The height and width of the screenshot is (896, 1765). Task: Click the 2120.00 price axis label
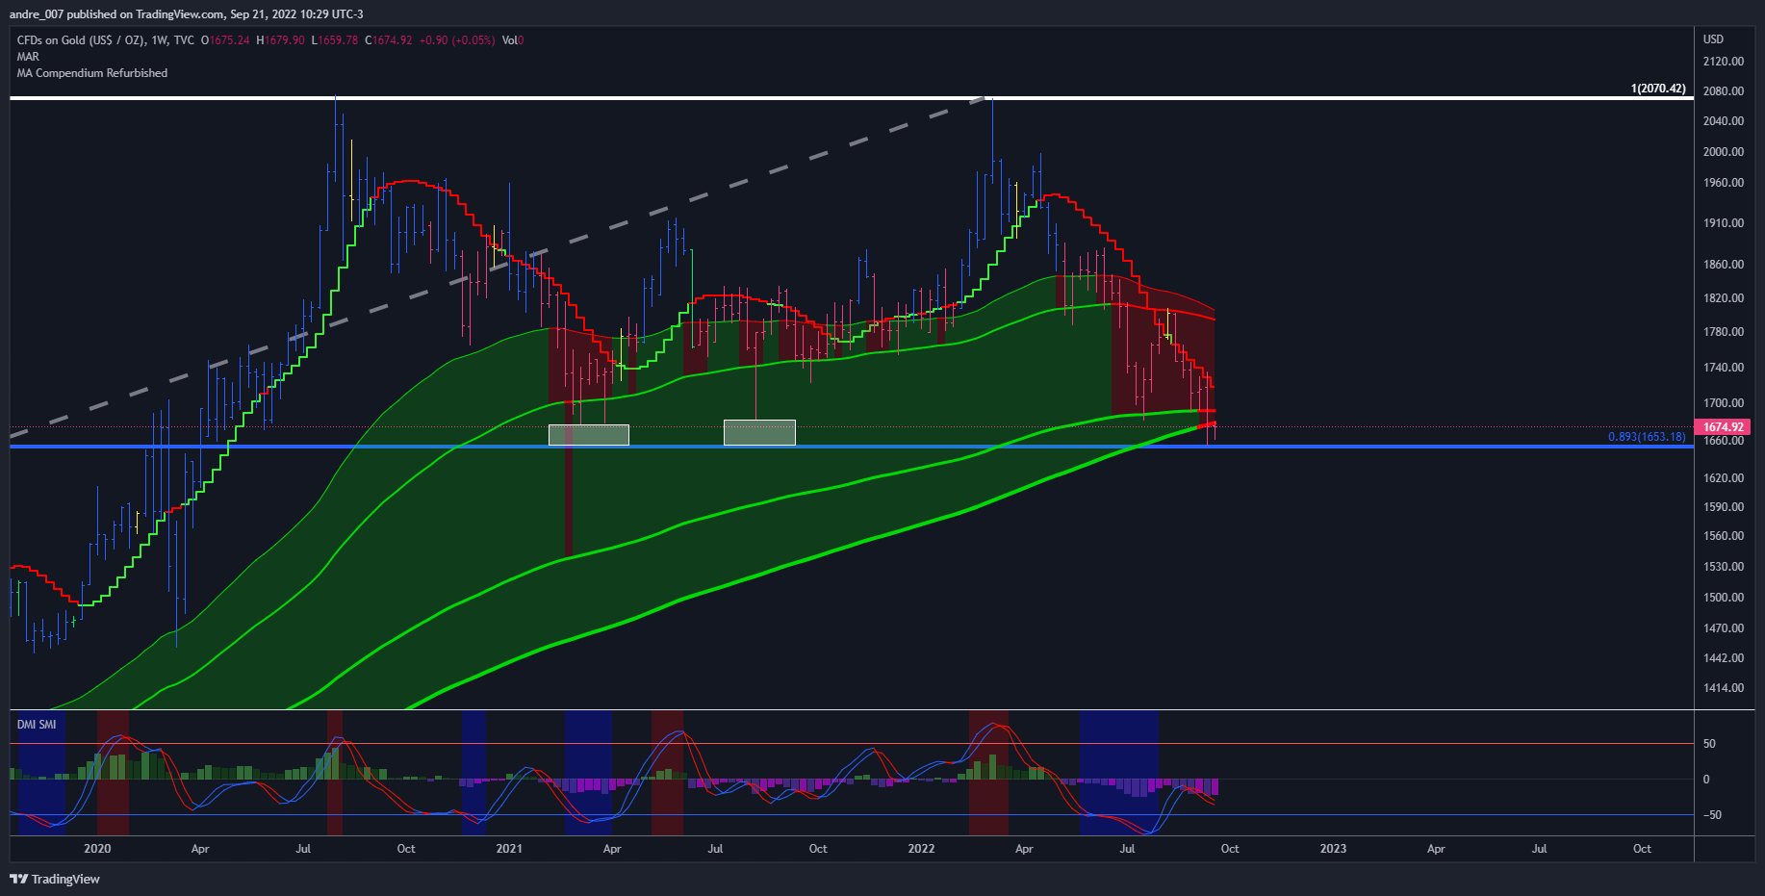[x=1723, y=62]
